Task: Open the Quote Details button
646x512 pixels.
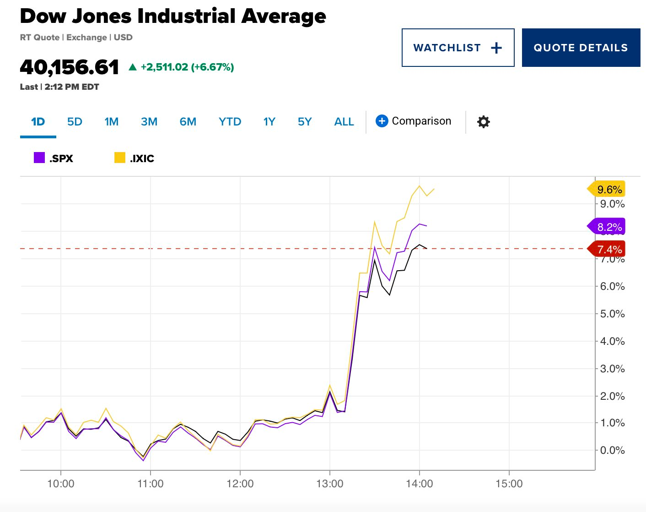Action: pyautogui.click(x=581, y=48)
